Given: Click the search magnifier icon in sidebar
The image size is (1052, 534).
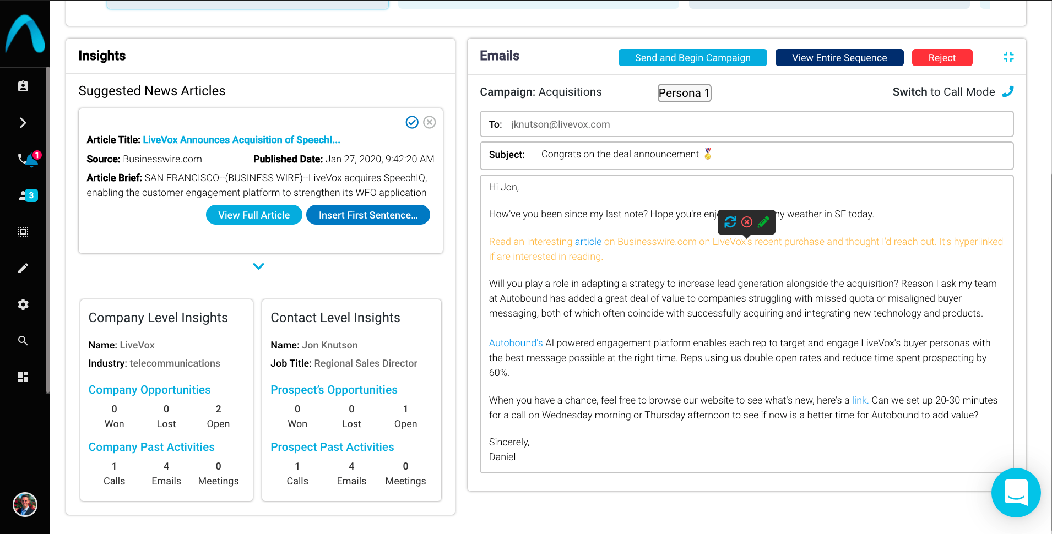Looking at the screenshot, I should tap(23, 341).
